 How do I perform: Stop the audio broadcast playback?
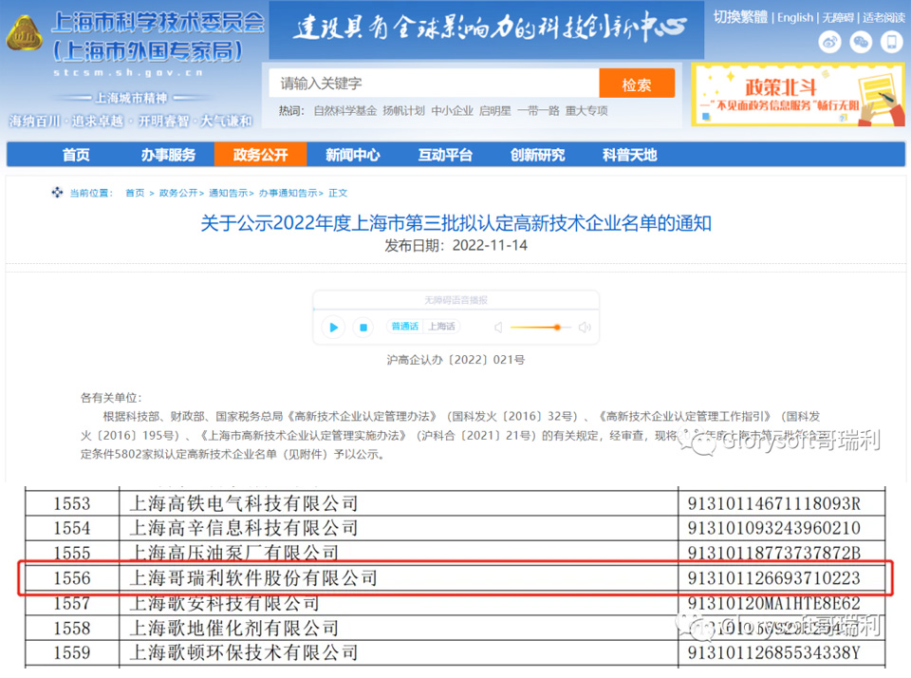pyautogui.click(x=363, y=328)
